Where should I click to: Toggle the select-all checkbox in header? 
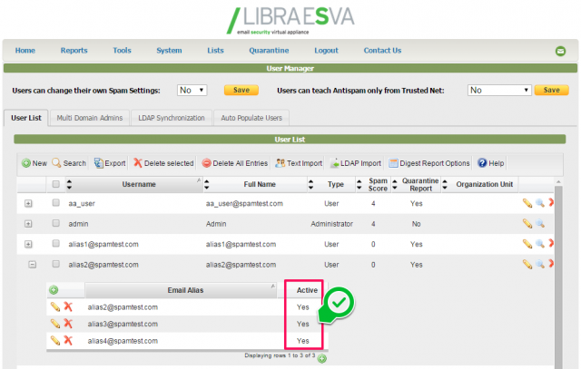click(x=56, y=184)
